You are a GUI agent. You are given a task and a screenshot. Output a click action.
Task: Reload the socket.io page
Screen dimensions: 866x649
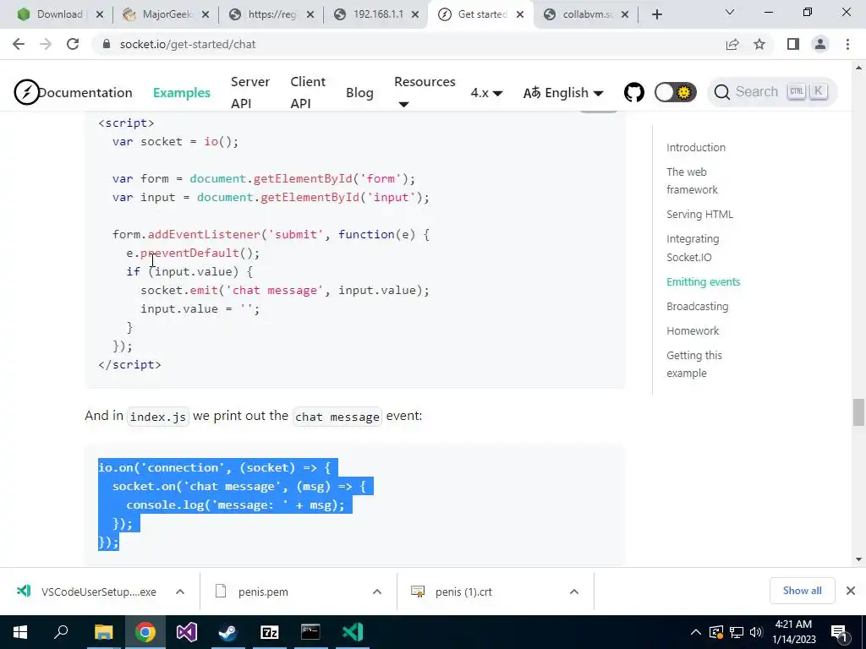(x=73, y=44)
